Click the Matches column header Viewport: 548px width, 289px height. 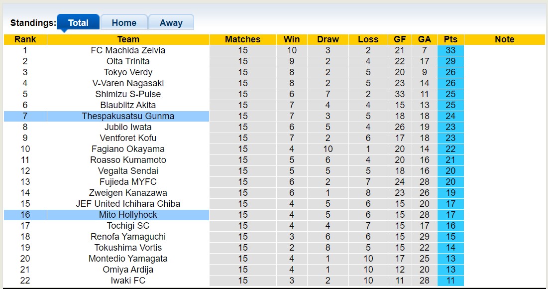click(242, 39)
